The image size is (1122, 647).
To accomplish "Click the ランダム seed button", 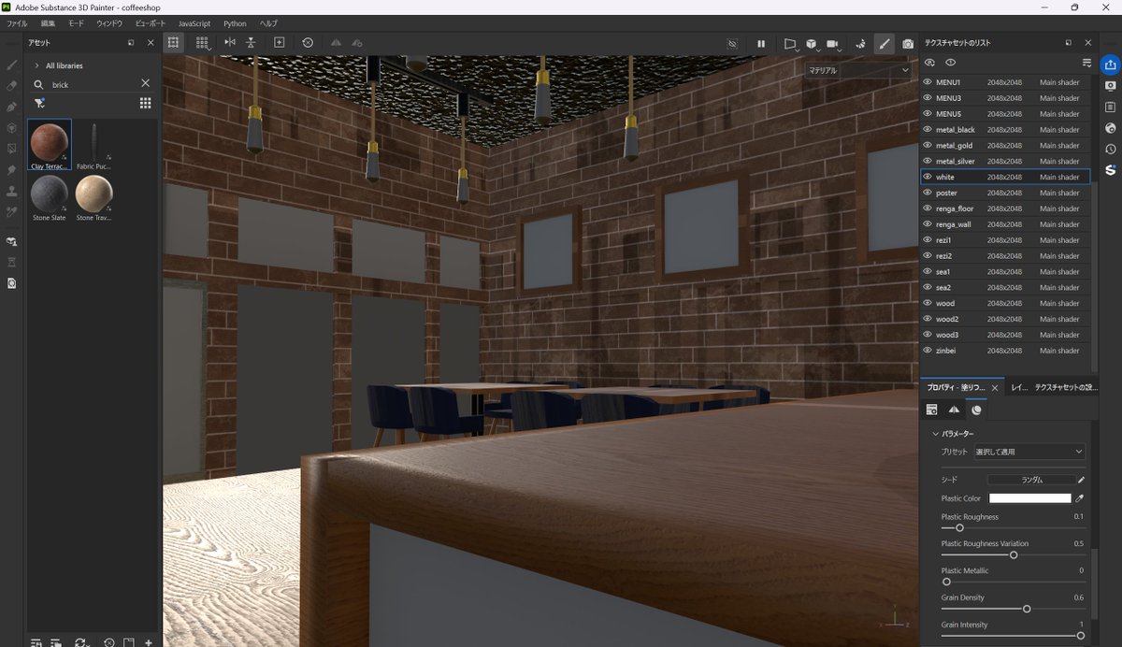I will [1031, 479].
